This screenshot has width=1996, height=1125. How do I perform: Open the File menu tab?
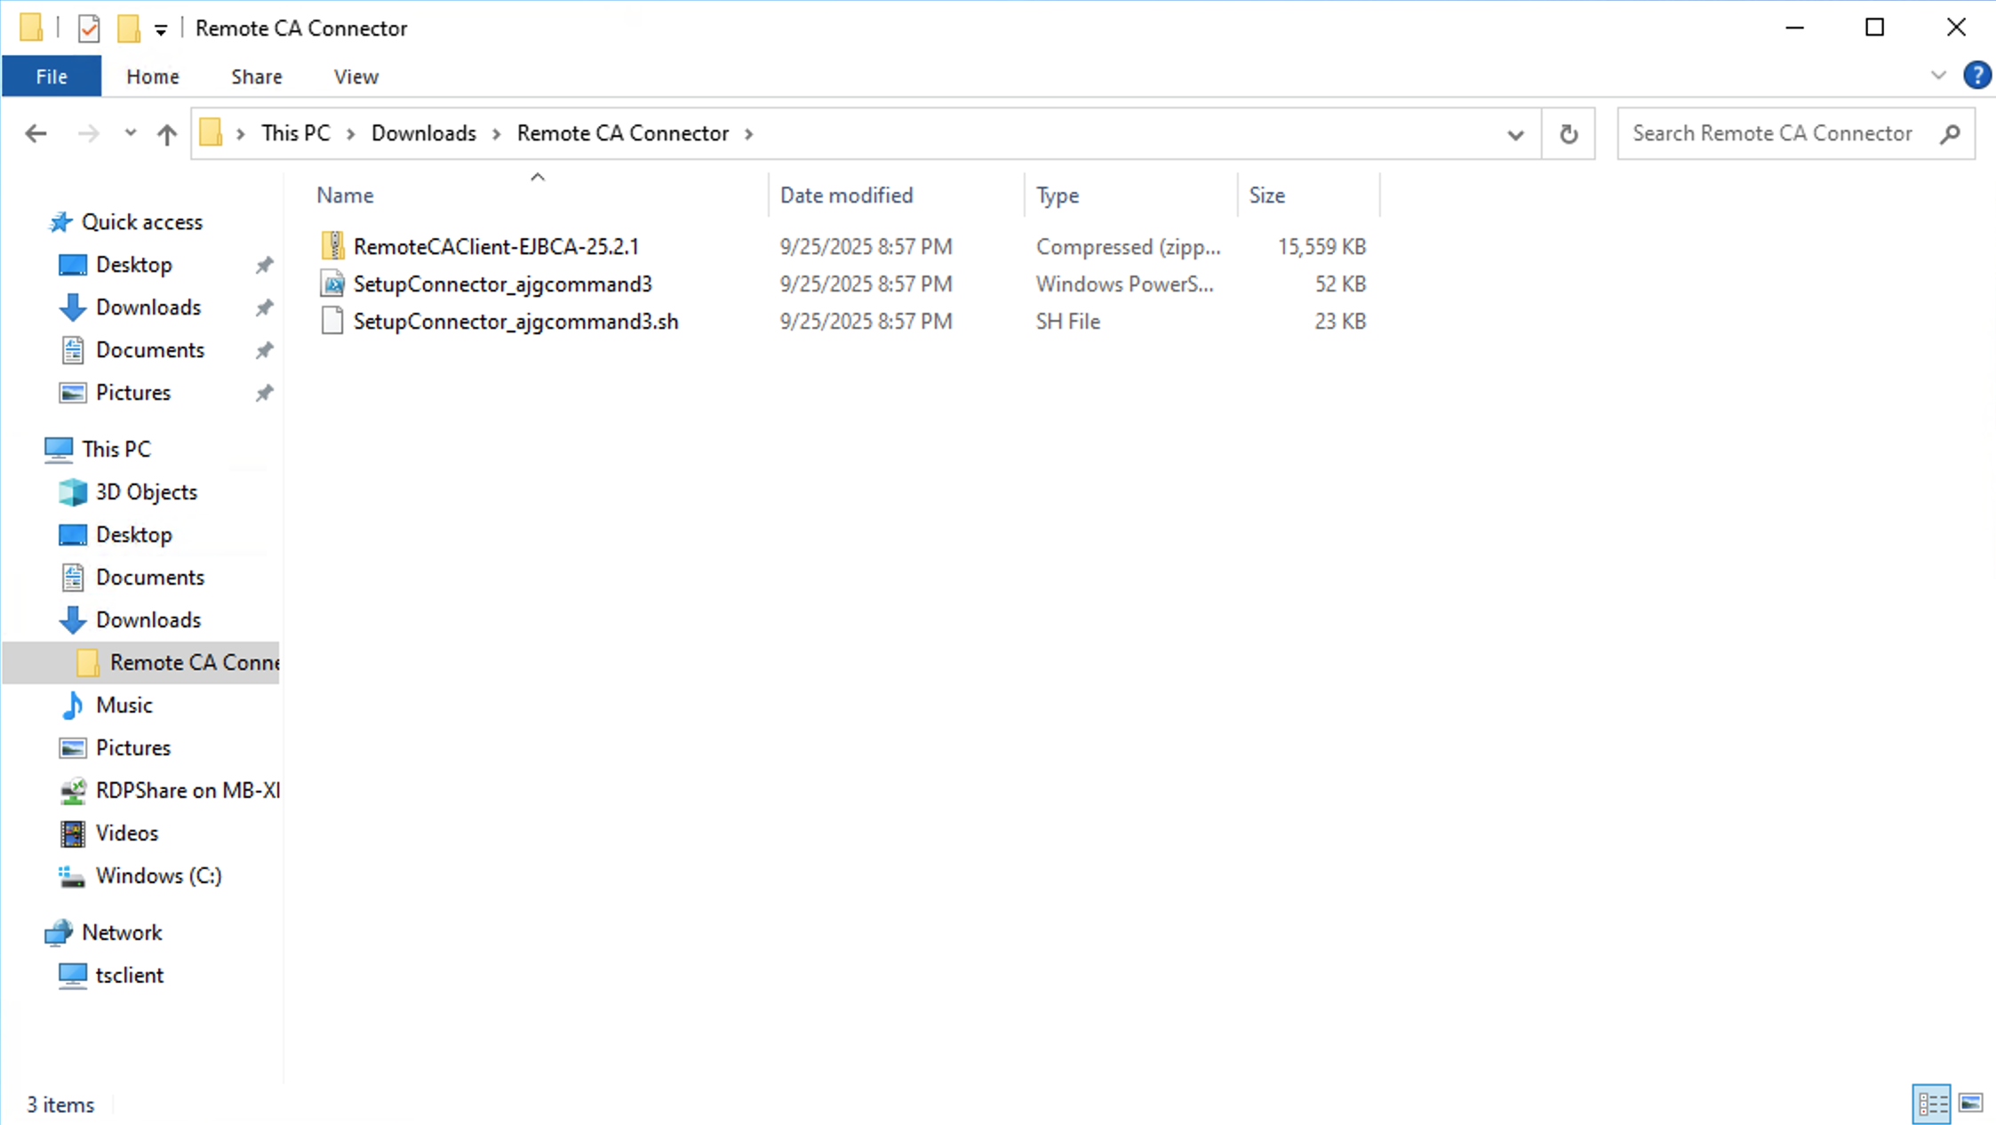52,76
